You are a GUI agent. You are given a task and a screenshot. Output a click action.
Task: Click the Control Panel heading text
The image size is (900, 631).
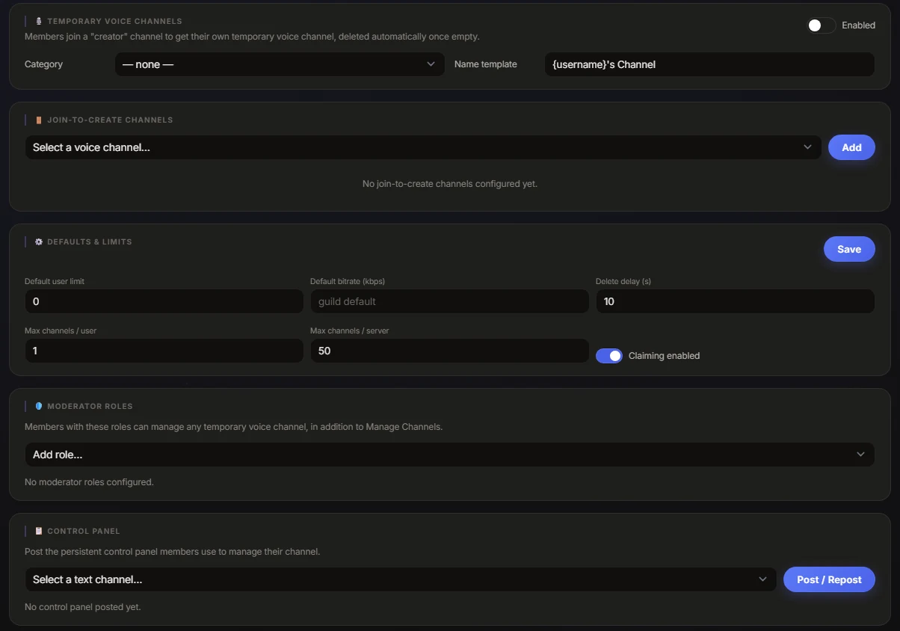(84, 531)
